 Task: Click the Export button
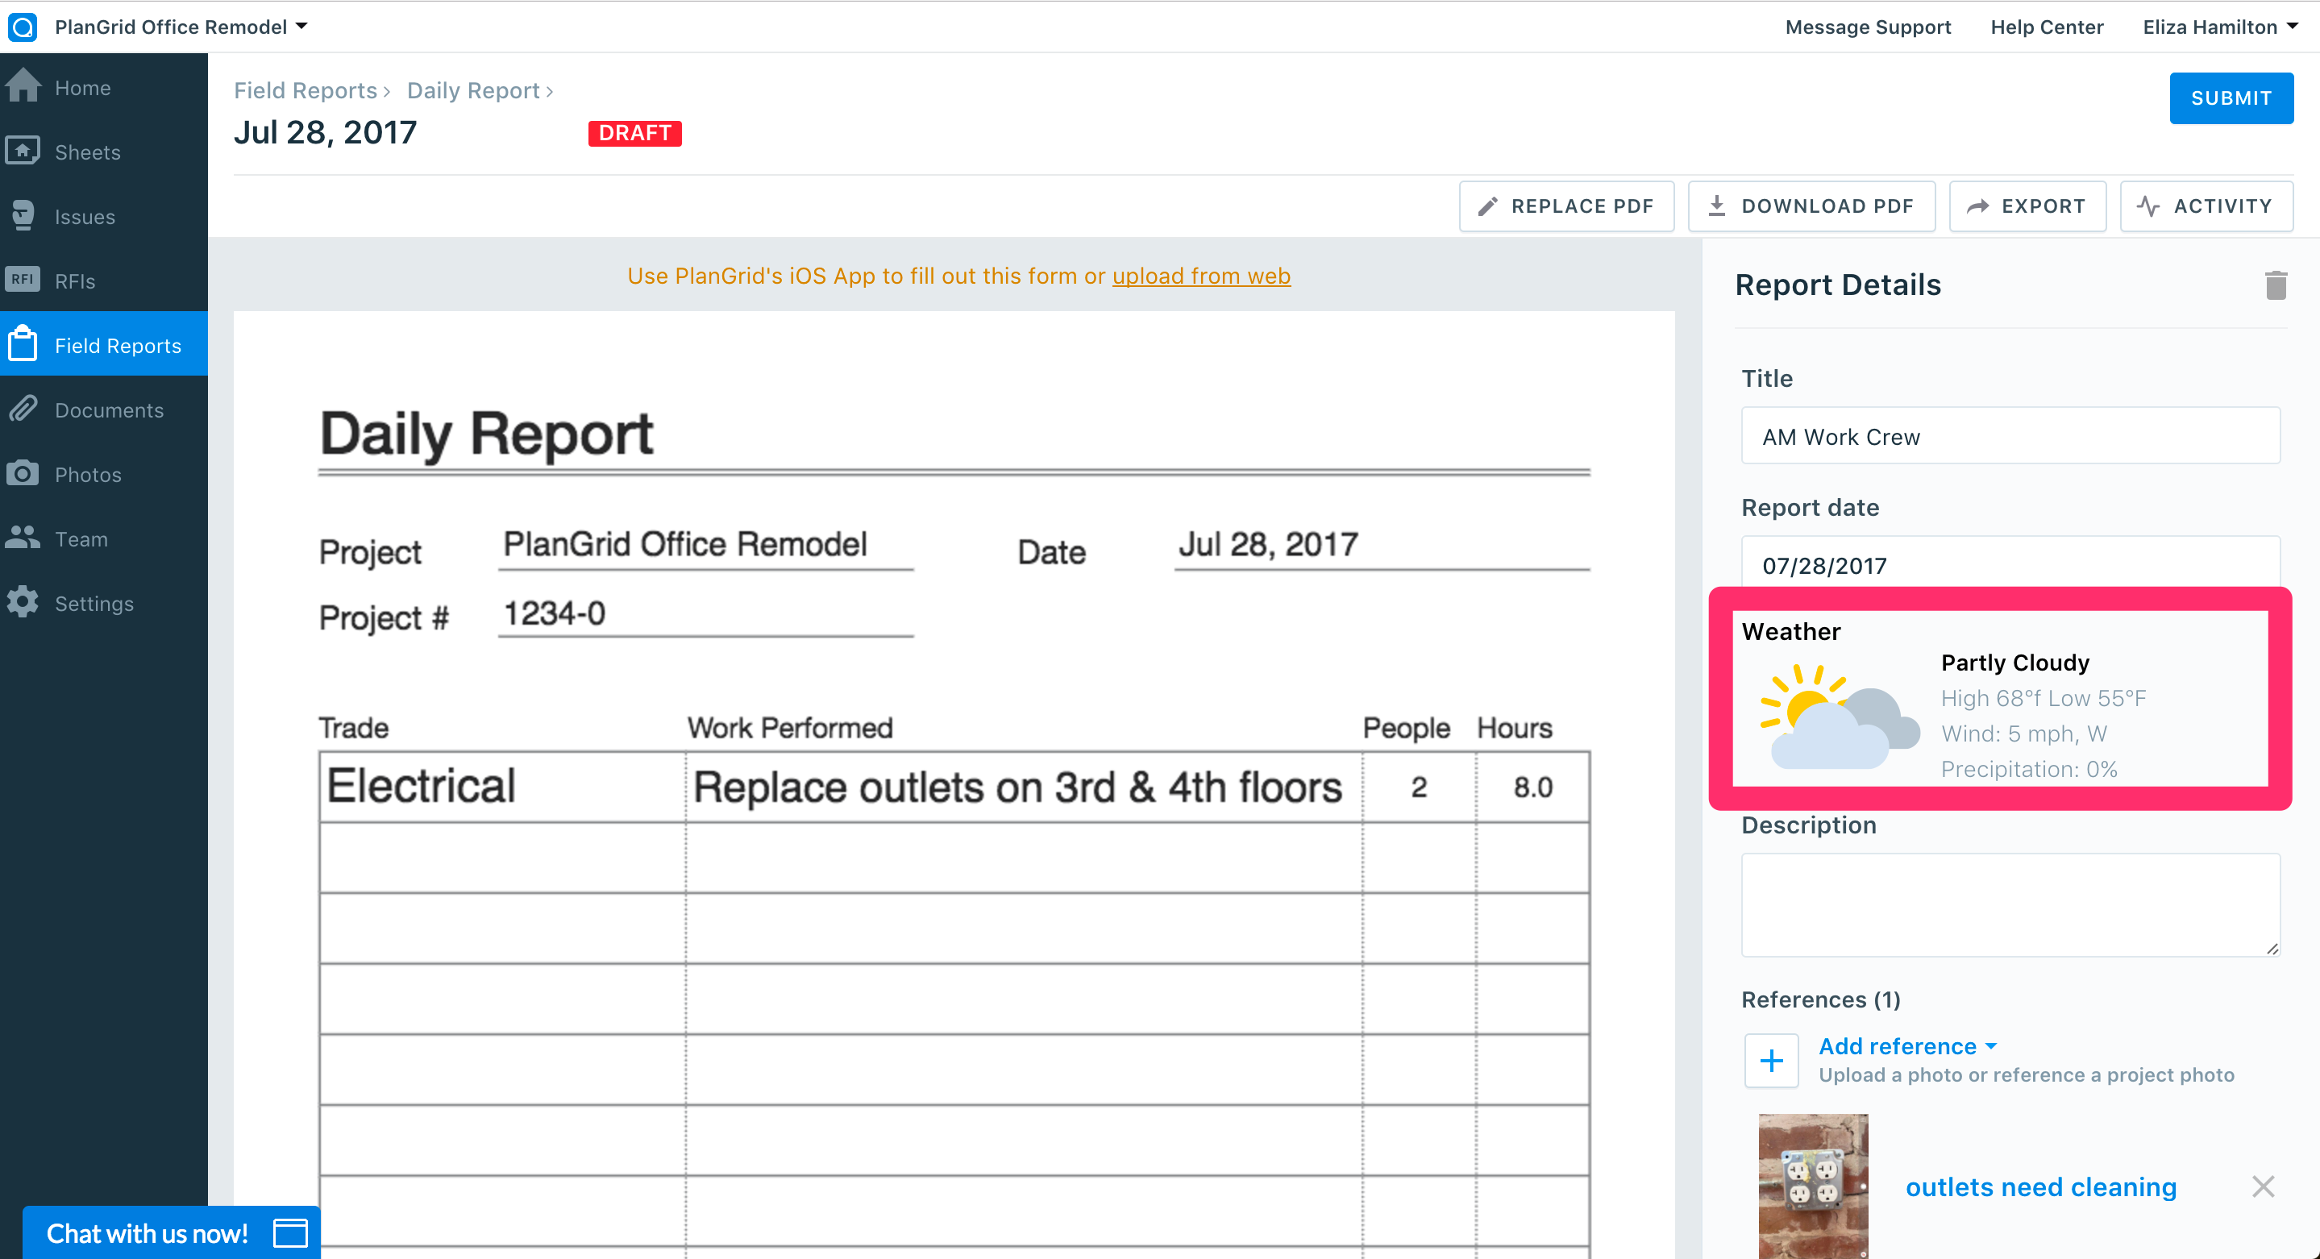coord(2027,206)
